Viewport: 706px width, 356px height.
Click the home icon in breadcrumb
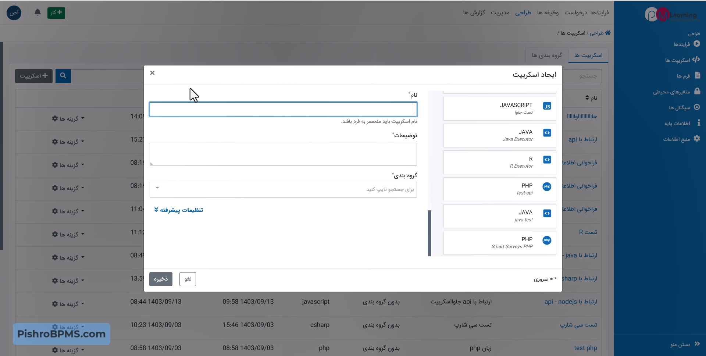pyautogui.click(x=608, y=33)
